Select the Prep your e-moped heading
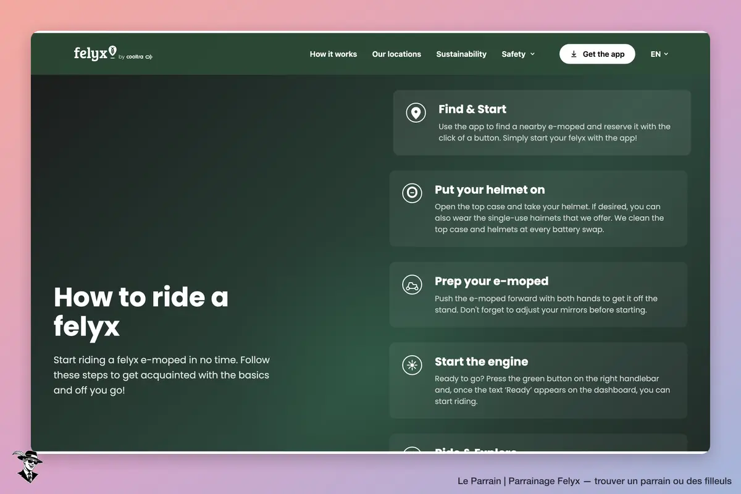This screenshot has height=494, width=741. (492, 282)
